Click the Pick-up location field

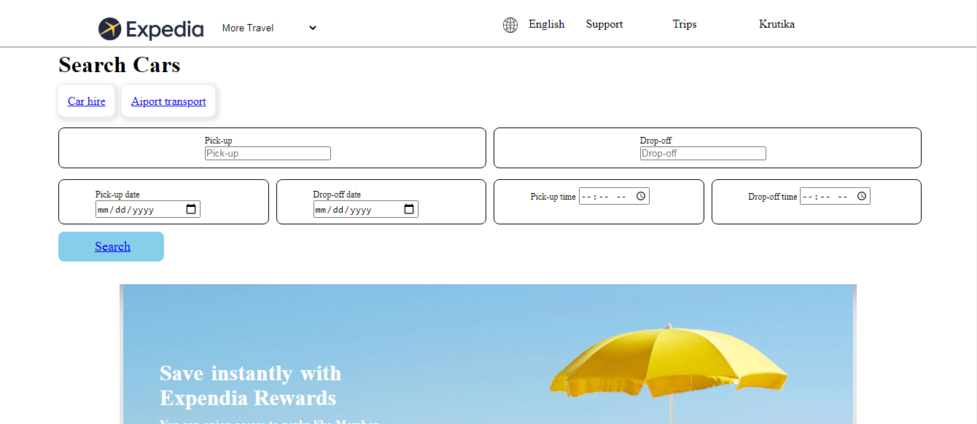point(268,153)
